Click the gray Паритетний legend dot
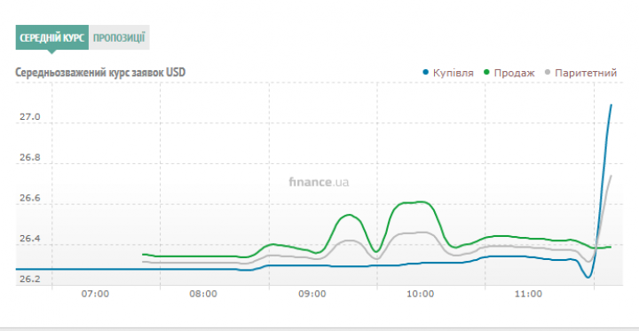 548,73
